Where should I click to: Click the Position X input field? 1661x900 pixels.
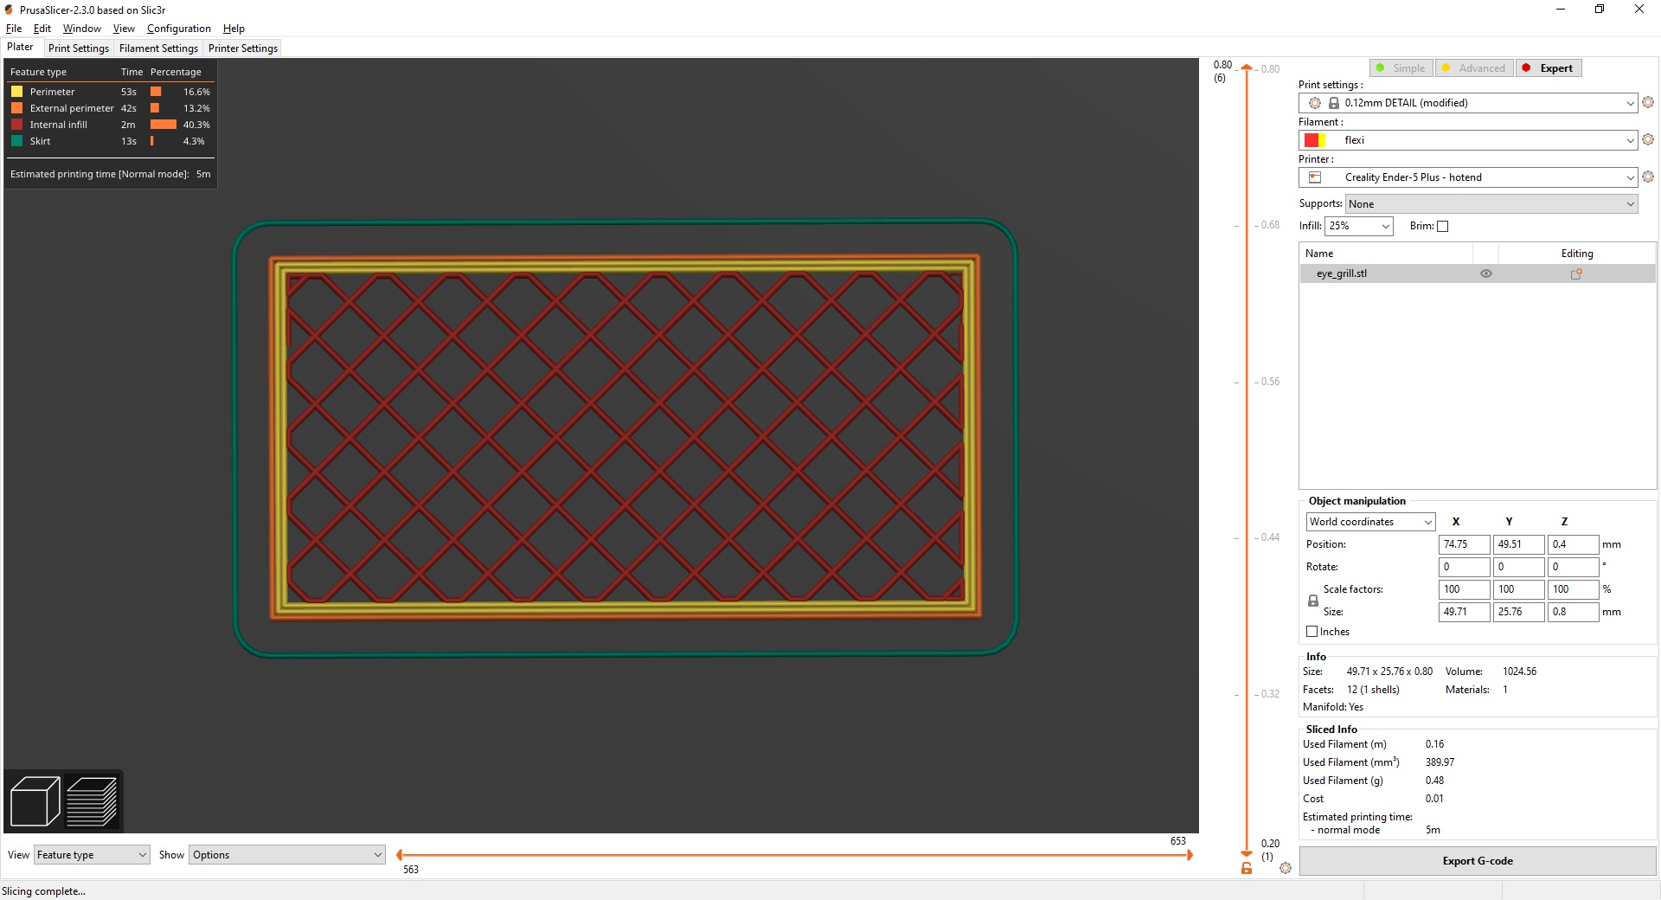pyautogui.click(x=1464, y=544)
